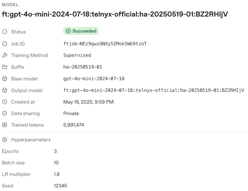Click the Succeeded status badge
This screenshot has width=248, height=191.
81,31
